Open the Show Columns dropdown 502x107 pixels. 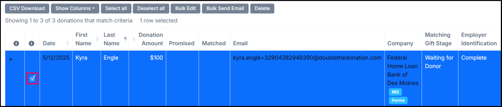[x=75, y=8]
